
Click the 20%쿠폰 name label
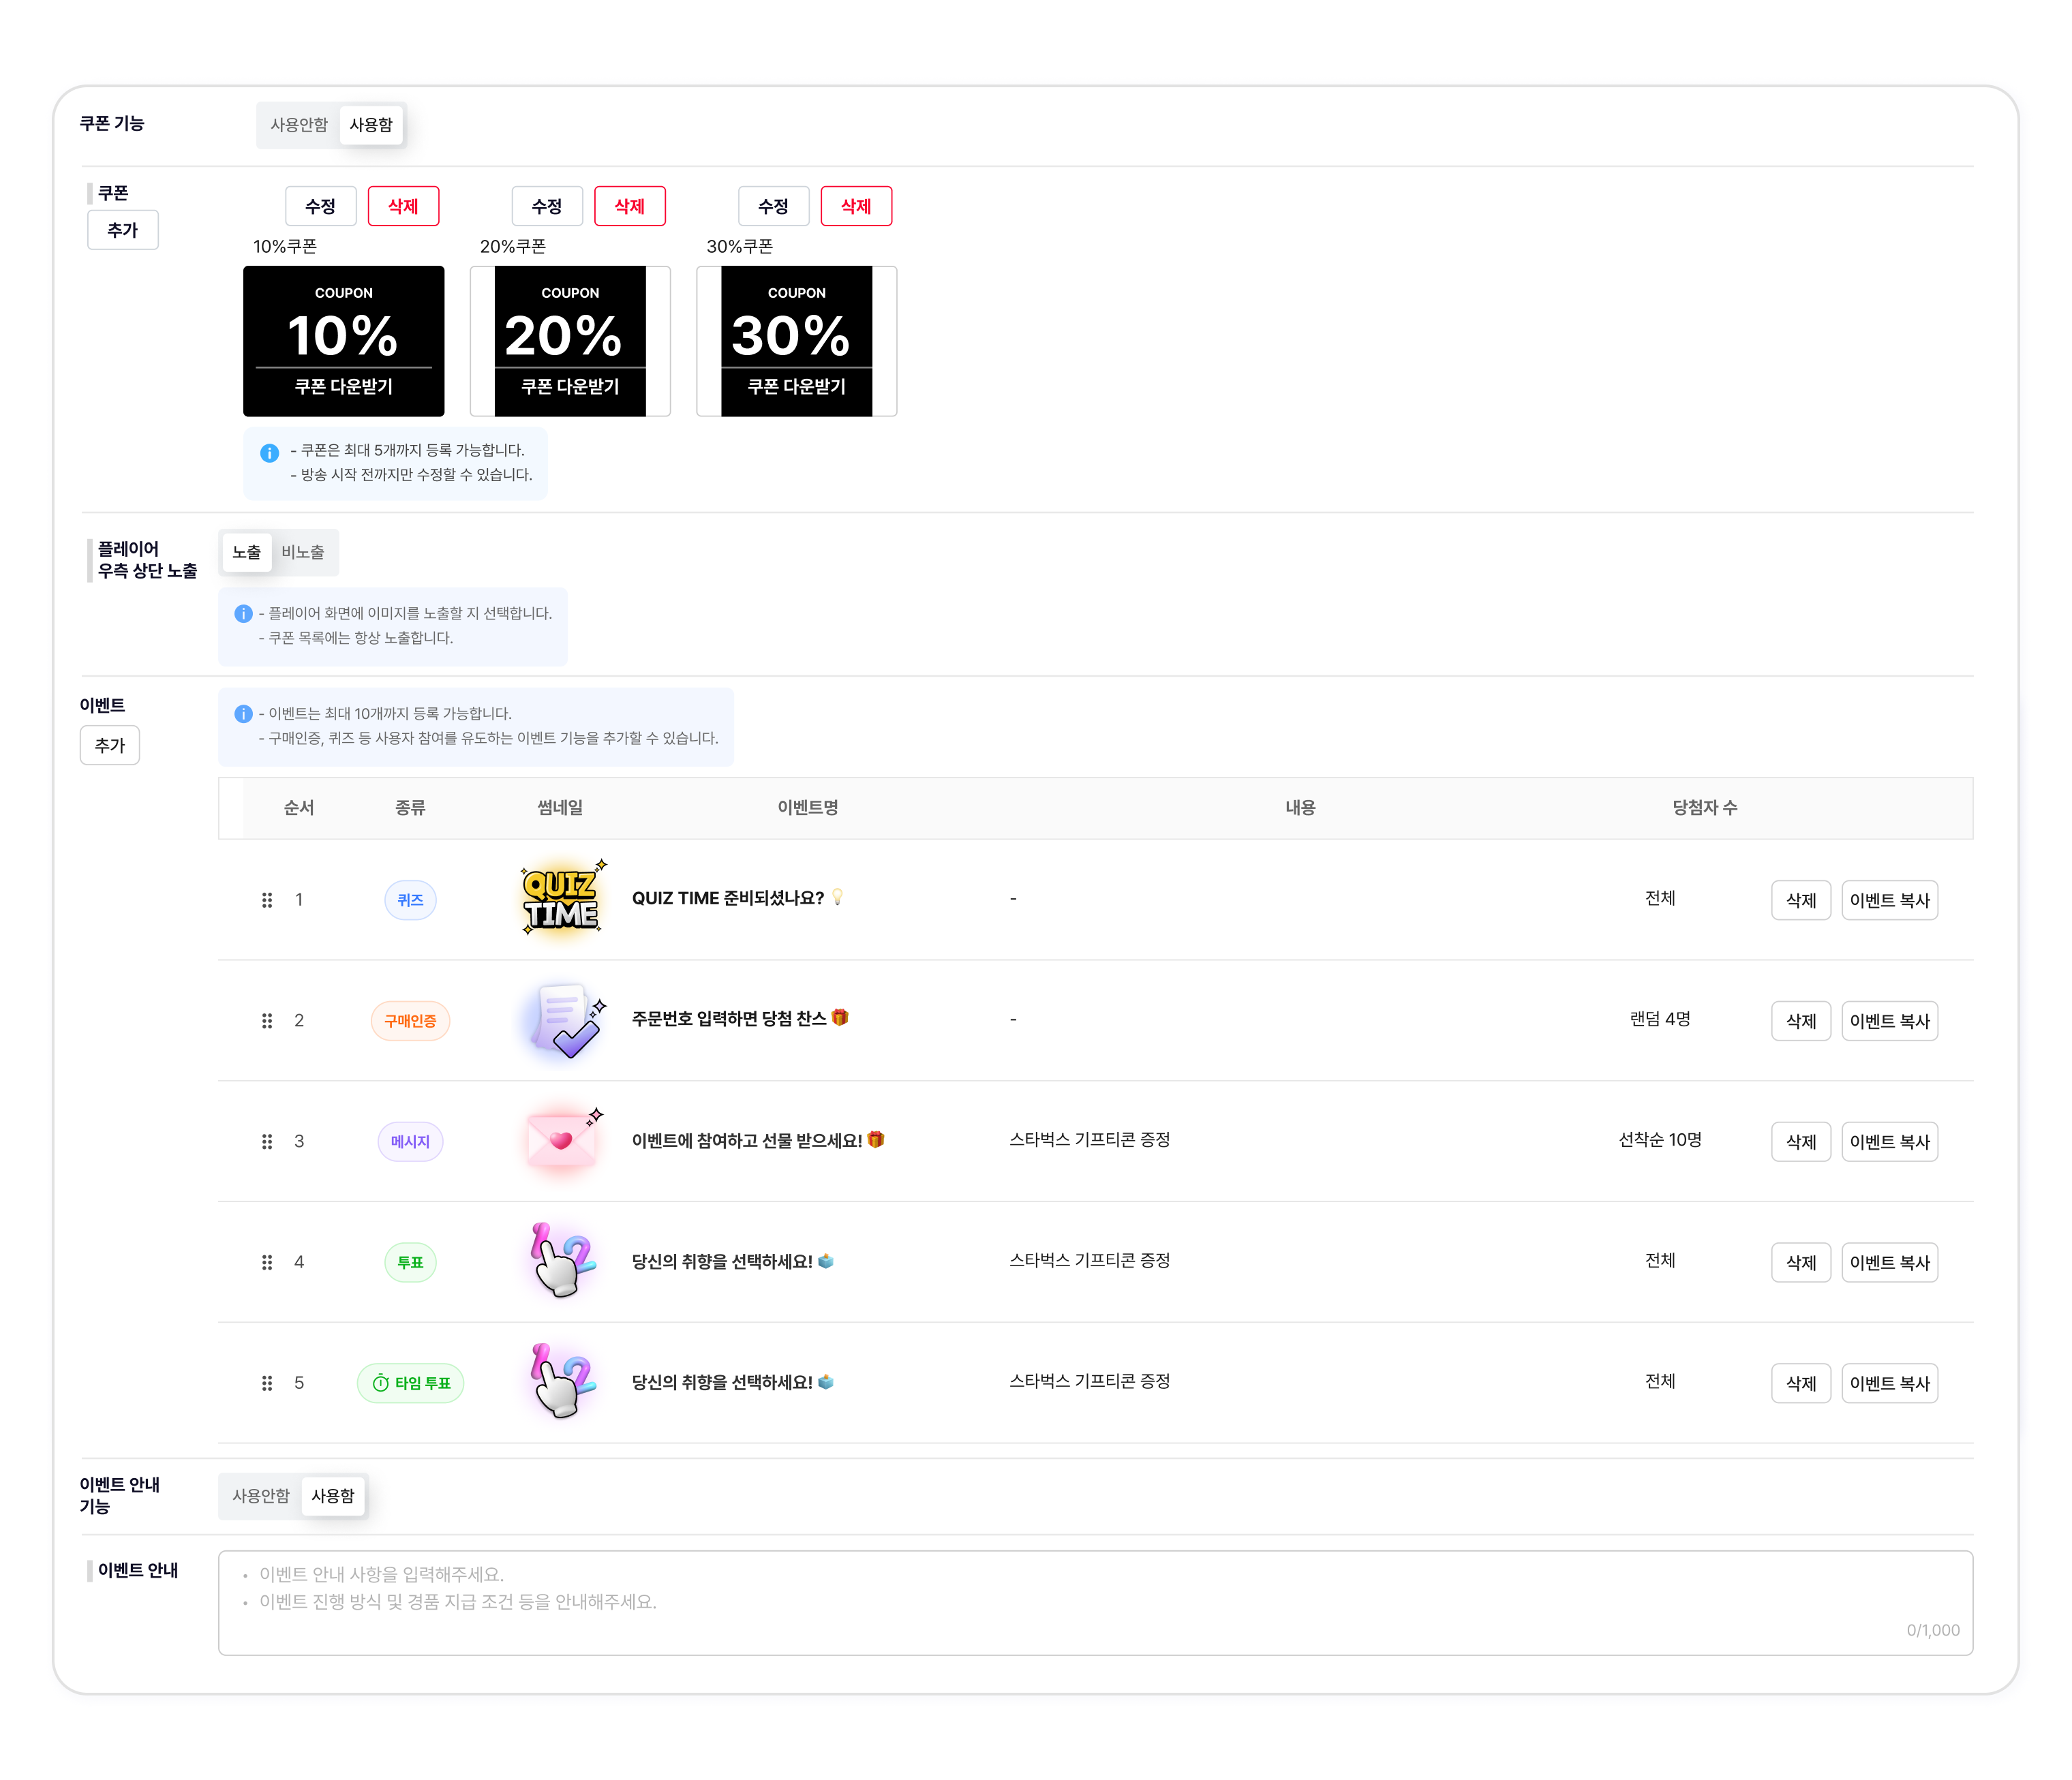(513, 247)
